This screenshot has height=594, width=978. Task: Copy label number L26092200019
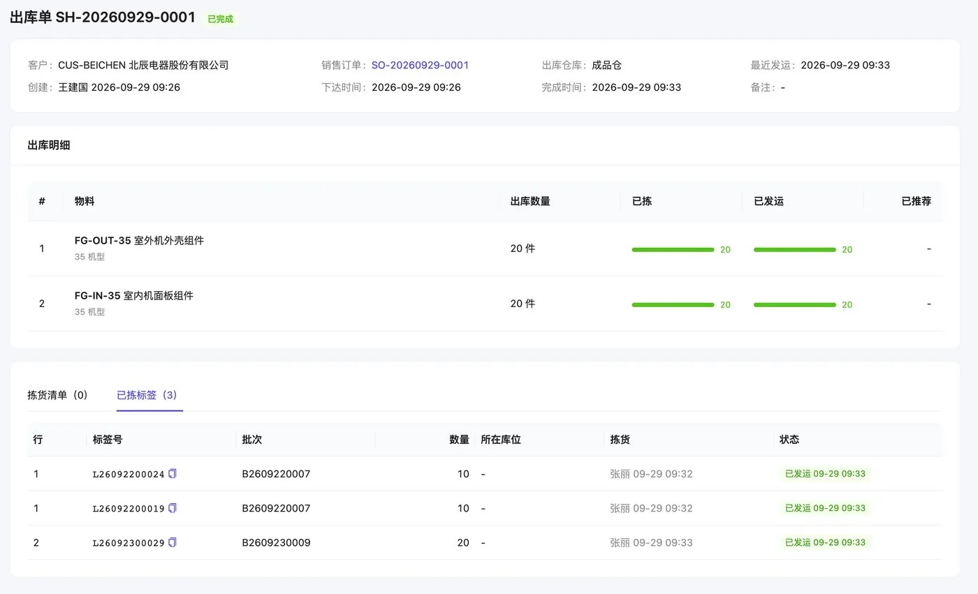pyautogui.click(x=173, y=508)
